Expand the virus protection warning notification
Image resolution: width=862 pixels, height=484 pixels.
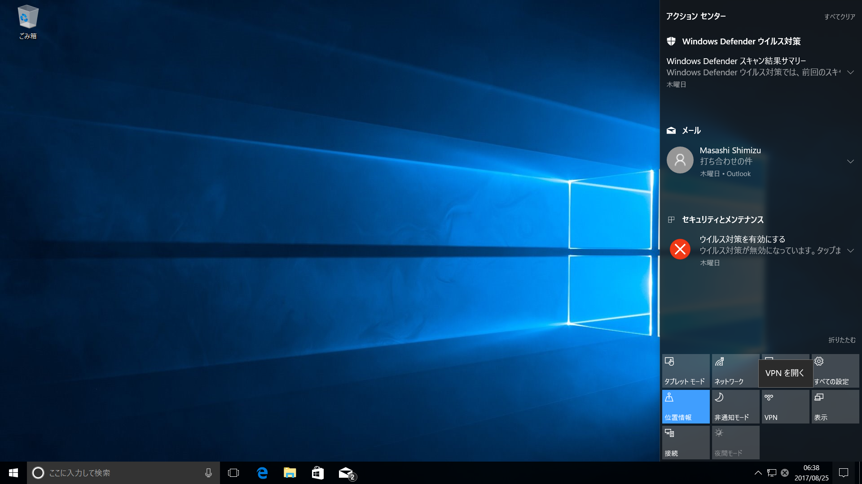coord(850,251)
